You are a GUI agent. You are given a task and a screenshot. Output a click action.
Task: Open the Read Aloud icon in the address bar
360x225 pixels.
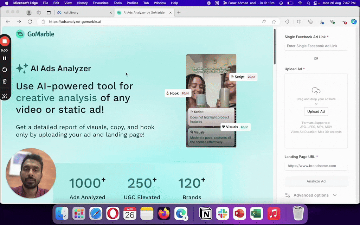point(264,21)
